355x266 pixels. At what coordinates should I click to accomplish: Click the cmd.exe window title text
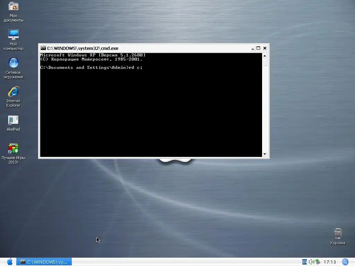point(83,48)
